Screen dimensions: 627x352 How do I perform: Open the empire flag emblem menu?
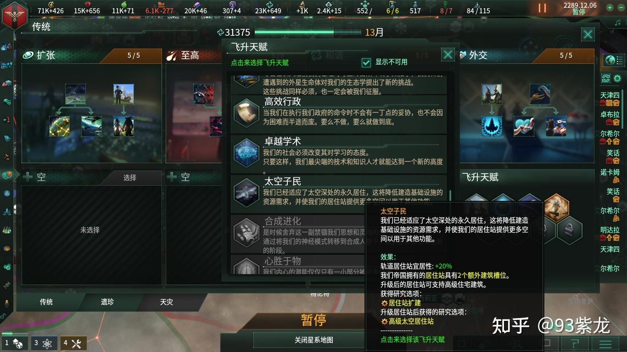(x=15, y=15)
